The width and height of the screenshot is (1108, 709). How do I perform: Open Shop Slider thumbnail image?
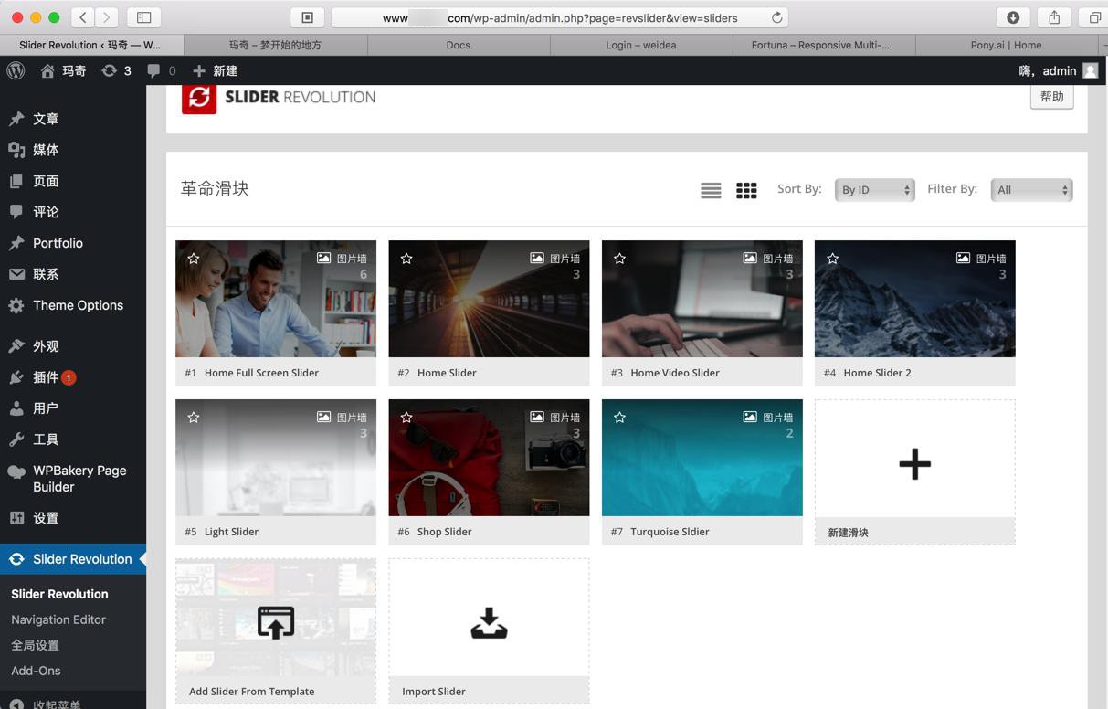pos(489,458)
